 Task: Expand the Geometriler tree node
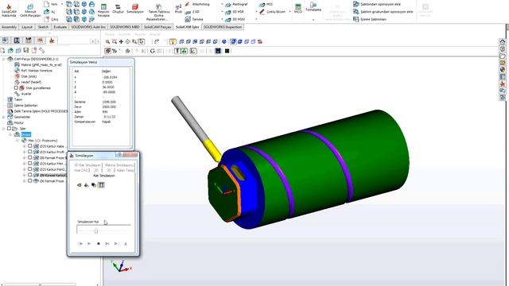point(3,117)
